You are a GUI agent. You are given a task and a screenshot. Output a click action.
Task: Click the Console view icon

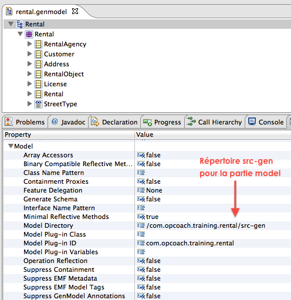pyautogui.click(x=252, y=122)
